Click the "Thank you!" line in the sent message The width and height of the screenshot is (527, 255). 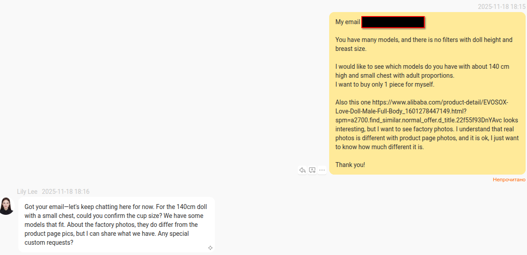click(350, 165)
